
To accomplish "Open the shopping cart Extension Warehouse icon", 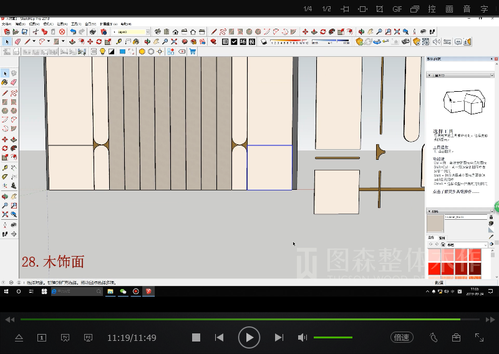I will click(x=193, y=52).
